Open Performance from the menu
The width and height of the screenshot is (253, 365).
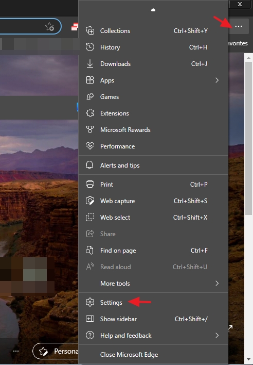(x=153, y=146)
